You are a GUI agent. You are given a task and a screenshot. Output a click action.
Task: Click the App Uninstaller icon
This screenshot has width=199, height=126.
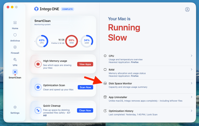point(105,97)
